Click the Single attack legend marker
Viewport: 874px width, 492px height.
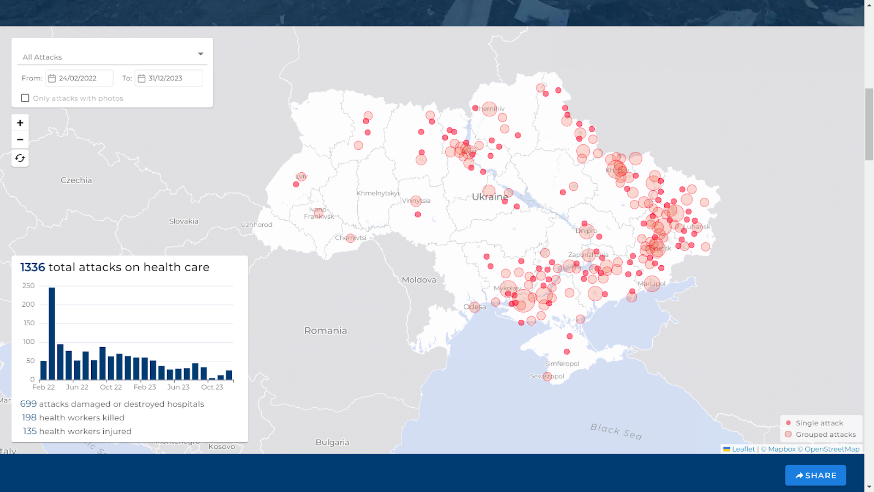coord(788,423)
